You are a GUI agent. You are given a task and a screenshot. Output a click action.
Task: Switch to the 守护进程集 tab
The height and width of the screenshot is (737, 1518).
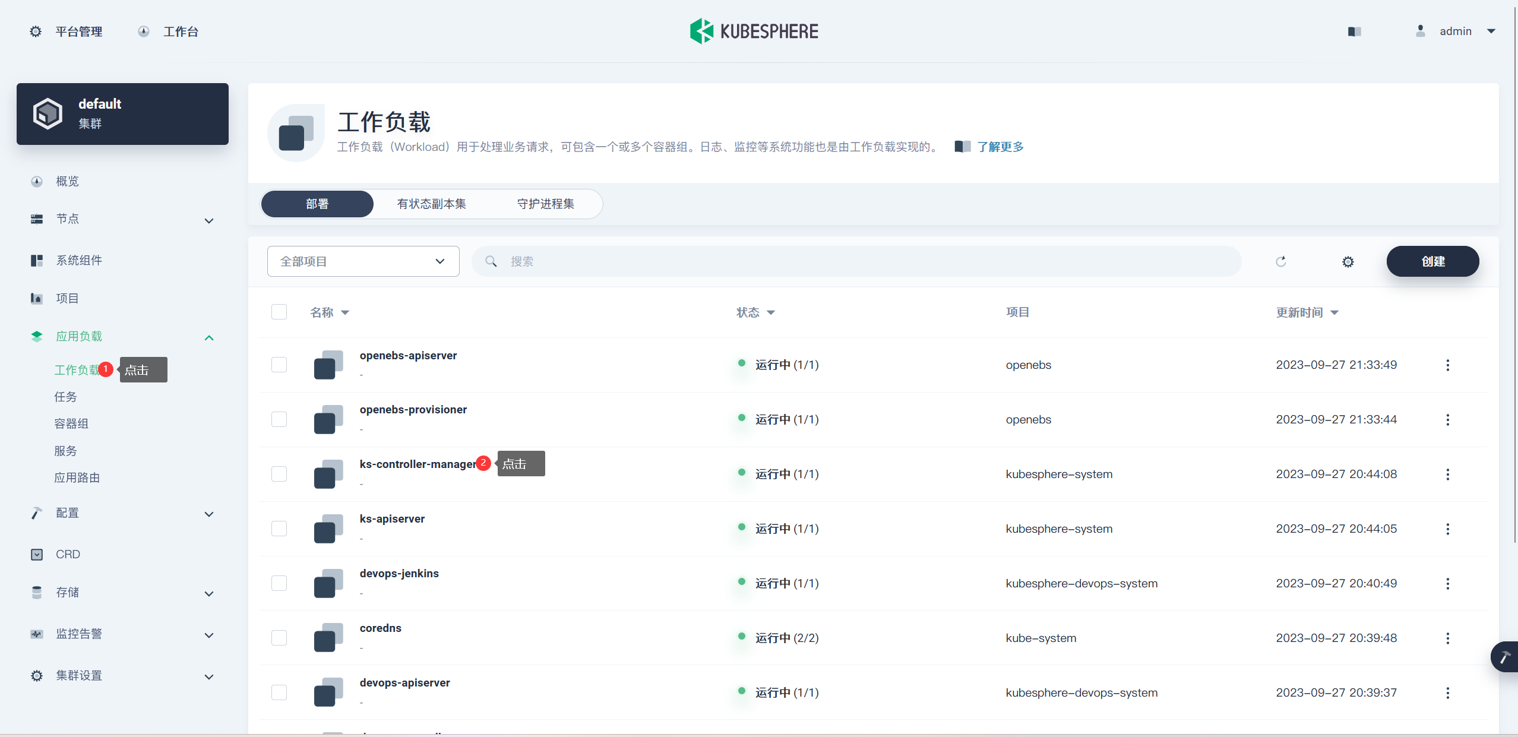[x=546, y=204]
